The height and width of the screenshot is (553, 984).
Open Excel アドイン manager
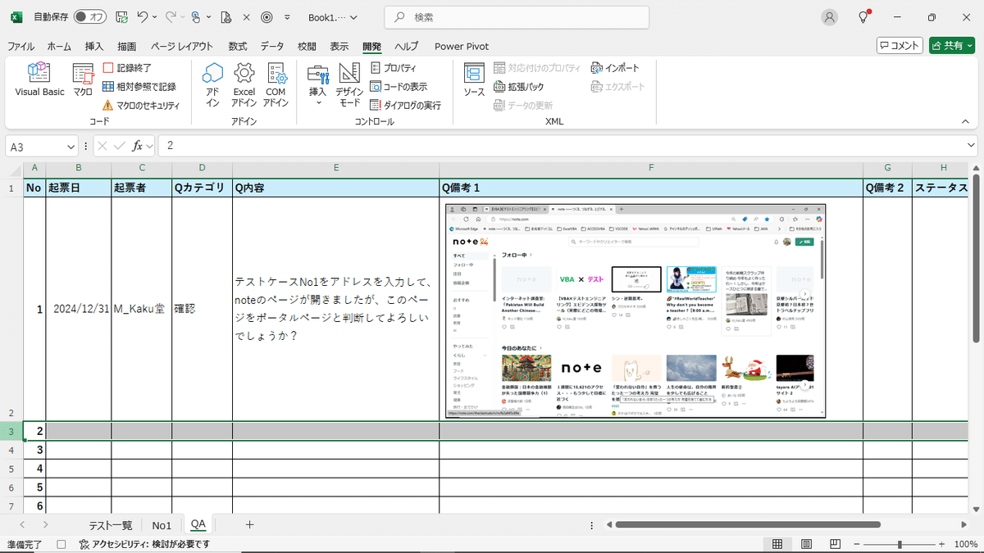coord(244,85)
